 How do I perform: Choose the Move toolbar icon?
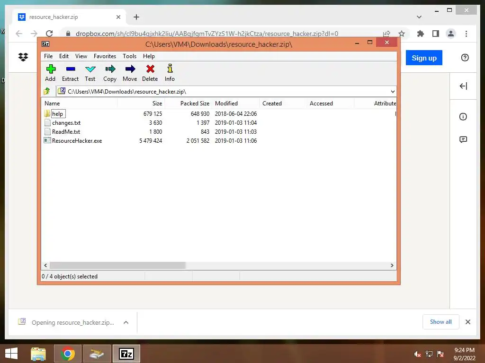(130, 73)
